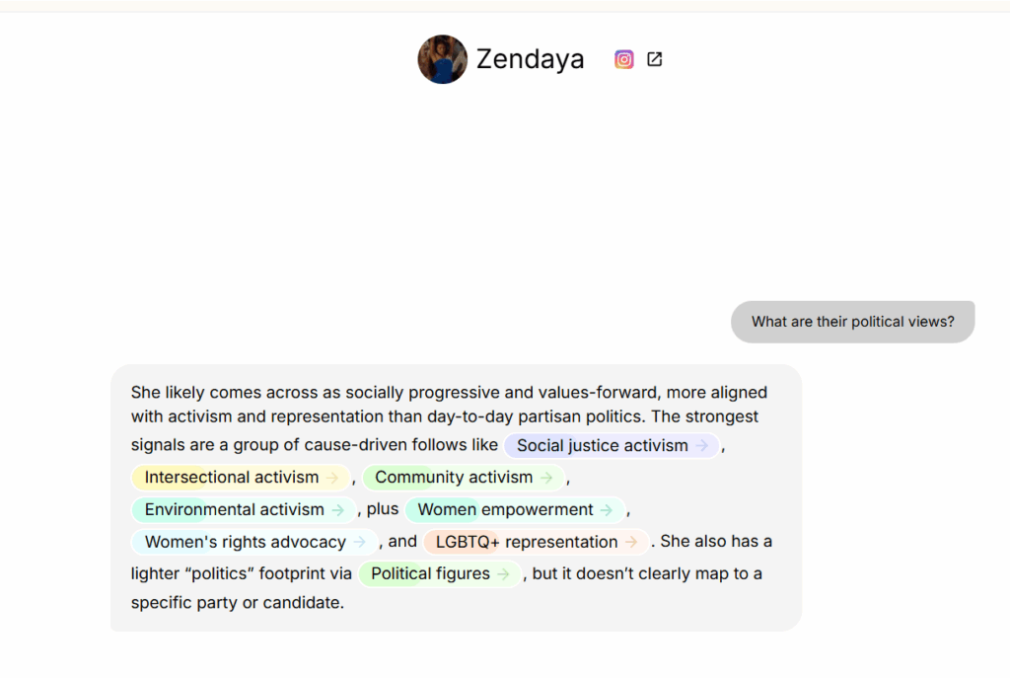Click arrow on Social justice activism chip

(702, 445)
